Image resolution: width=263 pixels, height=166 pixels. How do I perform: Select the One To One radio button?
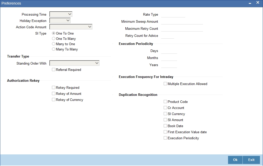pos(53,33)
